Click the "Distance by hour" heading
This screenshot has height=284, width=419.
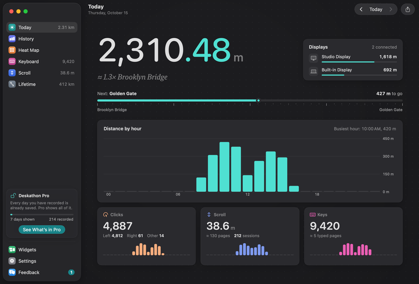123,128
